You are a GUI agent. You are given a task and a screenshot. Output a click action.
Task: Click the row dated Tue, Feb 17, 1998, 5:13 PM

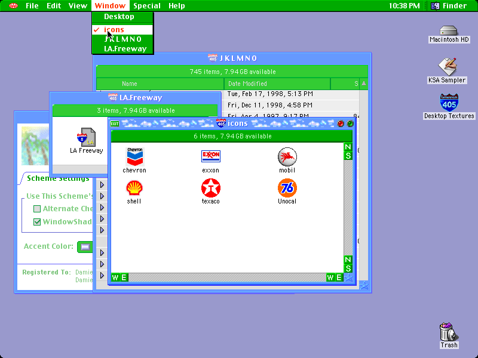[x=270, y=94]
